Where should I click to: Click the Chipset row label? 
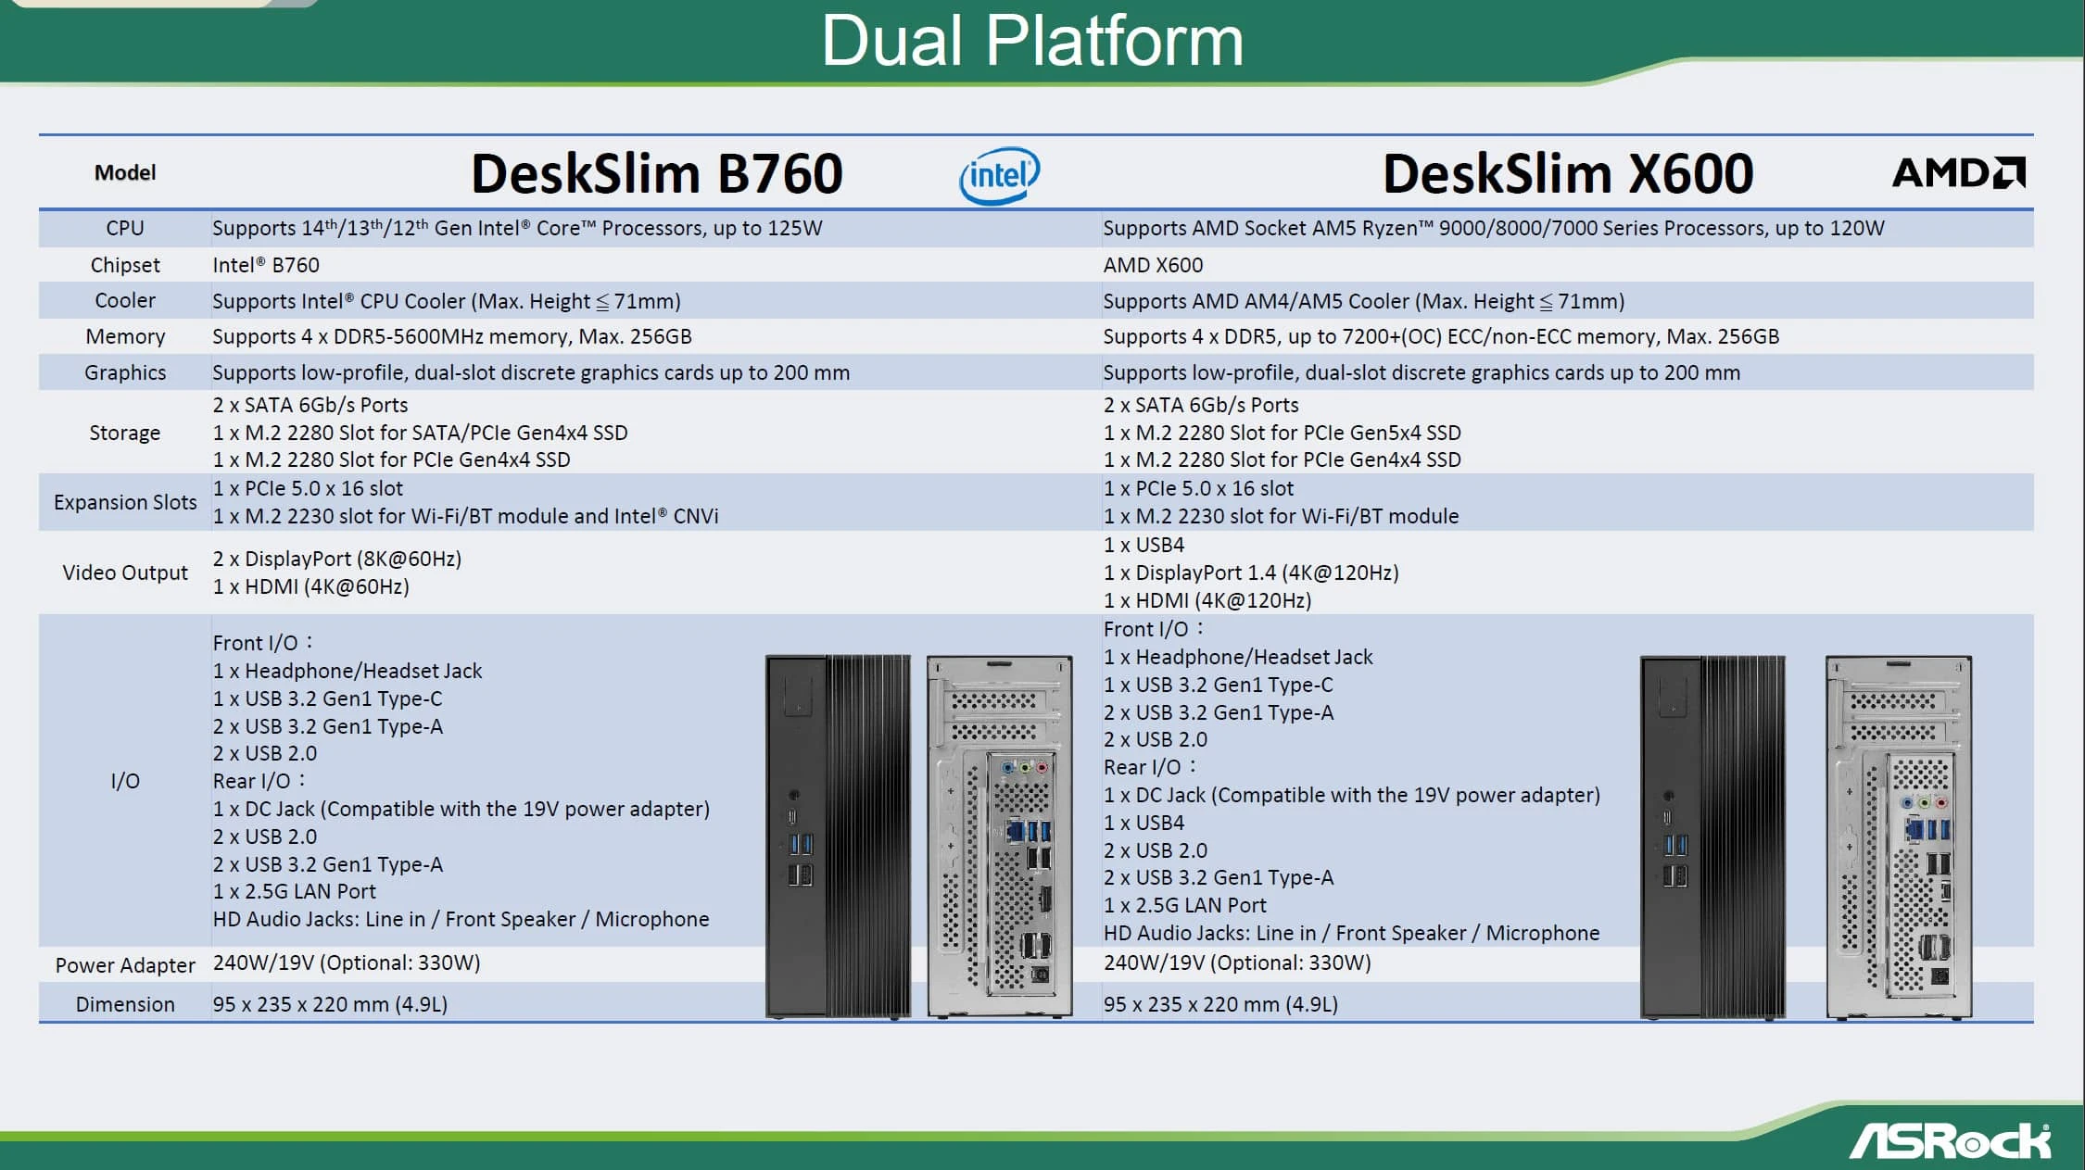pyautogui.click(x=125, y=265)
